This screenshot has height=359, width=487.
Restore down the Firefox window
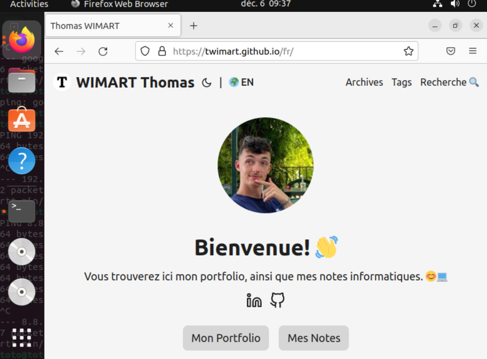pyautogui.click(x=455, y=25)
